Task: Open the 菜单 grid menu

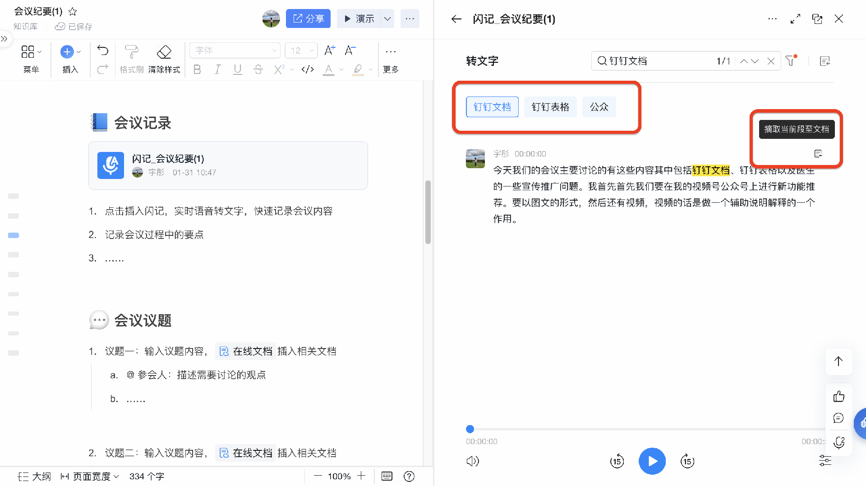Action: [x=31, y=59]
